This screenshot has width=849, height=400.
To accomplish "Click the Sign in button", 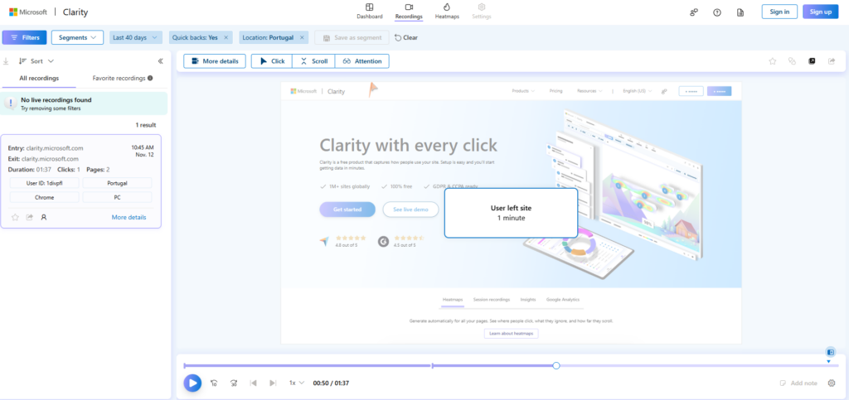I will click(779, 12).
